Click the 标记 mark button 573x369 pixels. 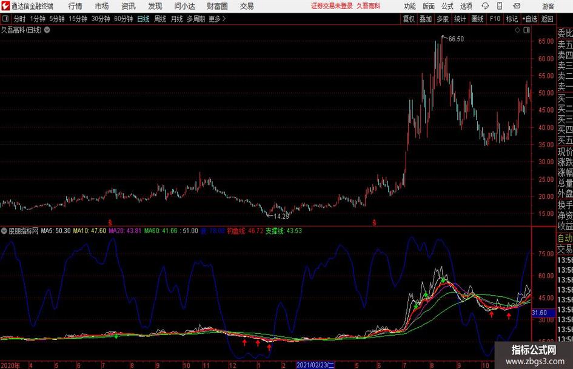pyautogui.click(x=512, y=19)
